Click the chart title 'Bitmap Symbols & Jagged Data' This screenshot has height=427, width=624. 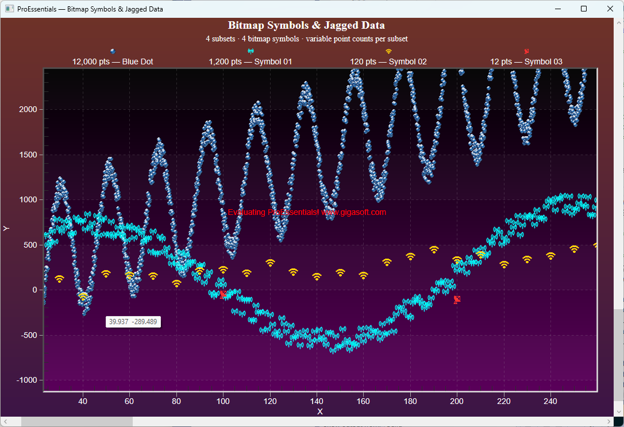click(x=306, y=25)
